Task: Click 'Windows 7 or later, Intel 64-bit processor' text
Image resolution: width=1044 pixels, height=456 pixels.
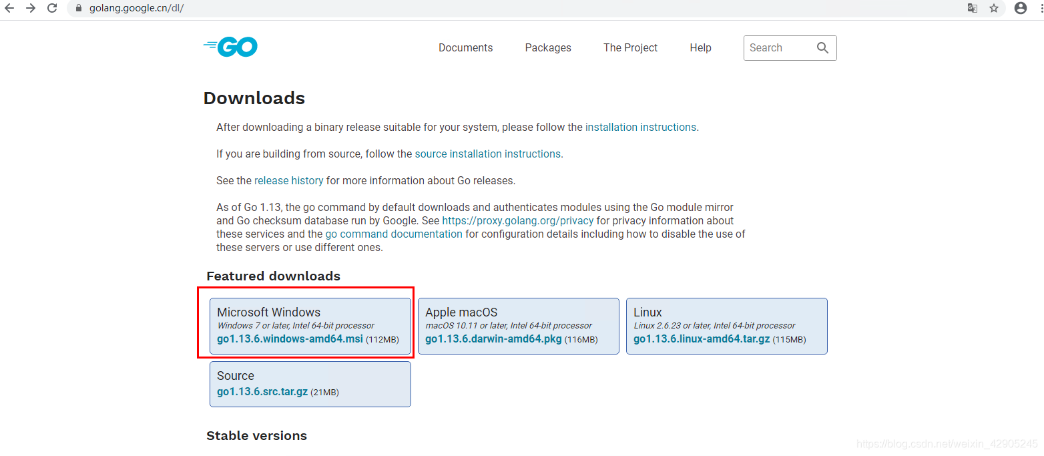Action: tap(296, 326)
